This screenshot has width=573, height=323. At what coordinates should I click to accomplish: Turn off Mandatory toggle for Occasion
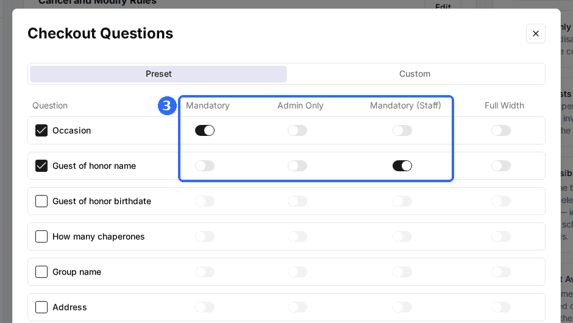[x=205, y=130]
